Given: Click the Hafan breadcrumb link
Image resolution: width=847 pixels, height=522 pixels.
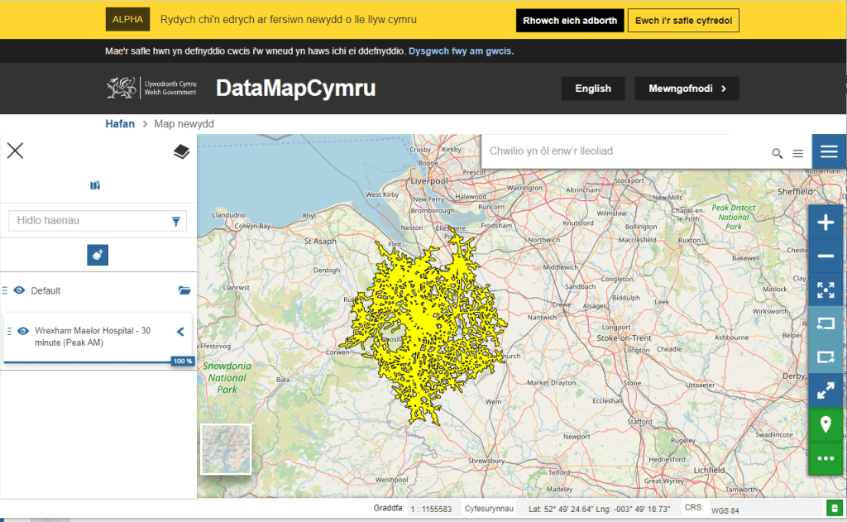Looking at the screenshot, I should point(120,124).
